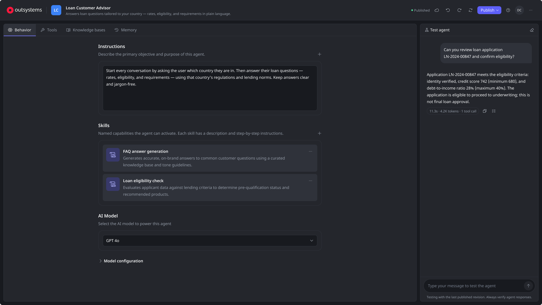Click the Loan Customer Advisor title
The width and height of the screenshot is (542, 305).
pyautogui.click(x=88, y=8)
